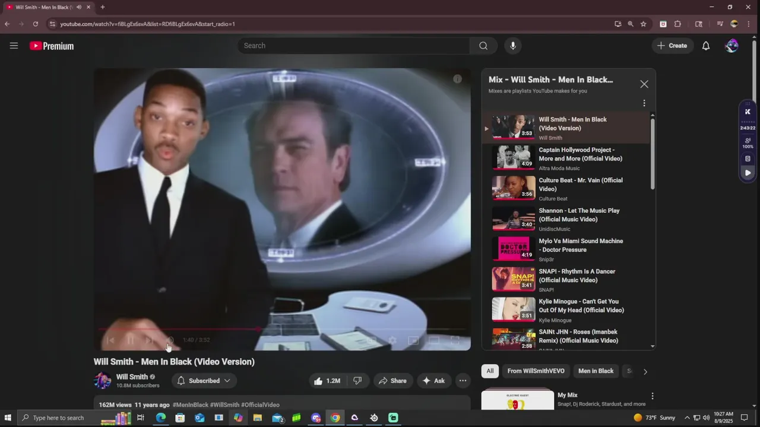Image resolution: width=760 pixels, height=427 pixels.
Task: Open Will Smith channel avatar
Action: click(102, 381)
